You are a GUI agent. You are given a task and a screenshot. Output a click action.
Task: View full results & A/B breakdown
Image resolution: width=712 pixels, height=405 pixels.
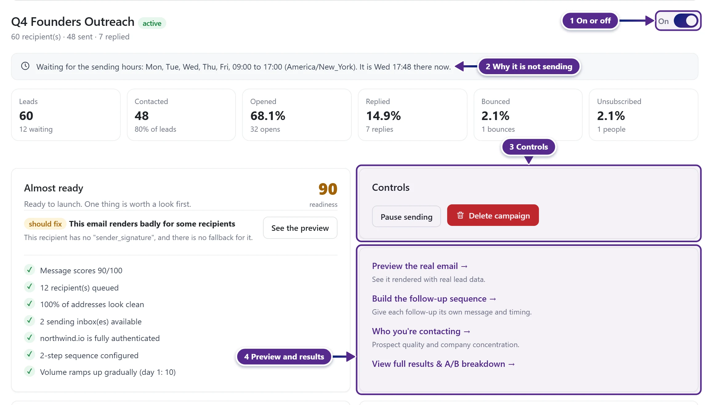coord(443,364)
